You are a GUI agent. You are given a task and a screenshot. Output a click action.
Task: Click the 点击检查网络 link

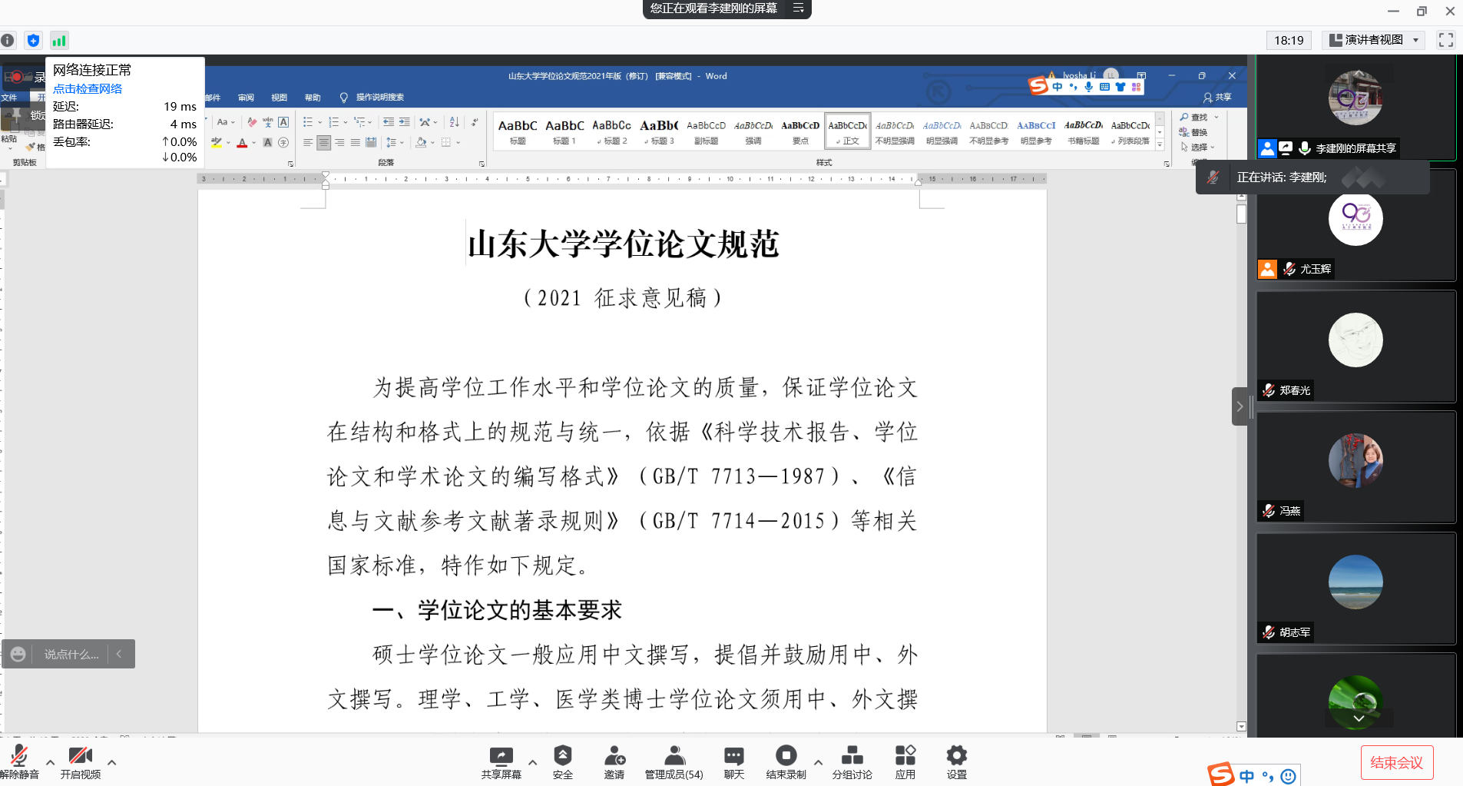pos(88,88)
